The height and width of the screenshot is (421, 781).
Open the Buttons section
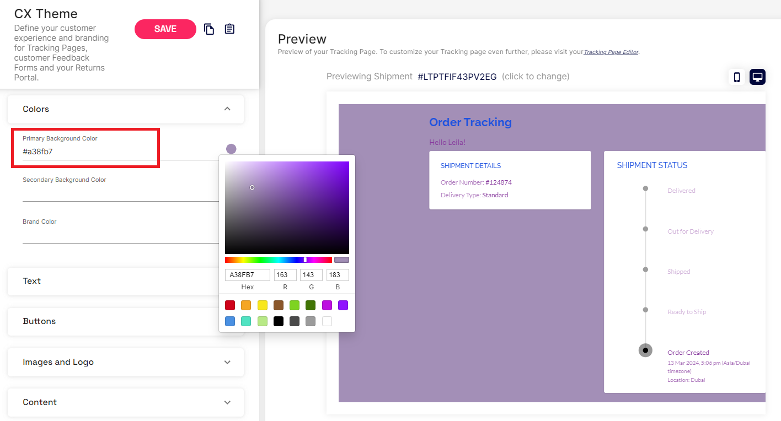point(110,321)
